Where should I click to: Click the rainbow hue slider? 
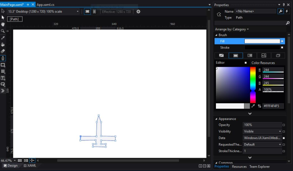click(253, 85)
